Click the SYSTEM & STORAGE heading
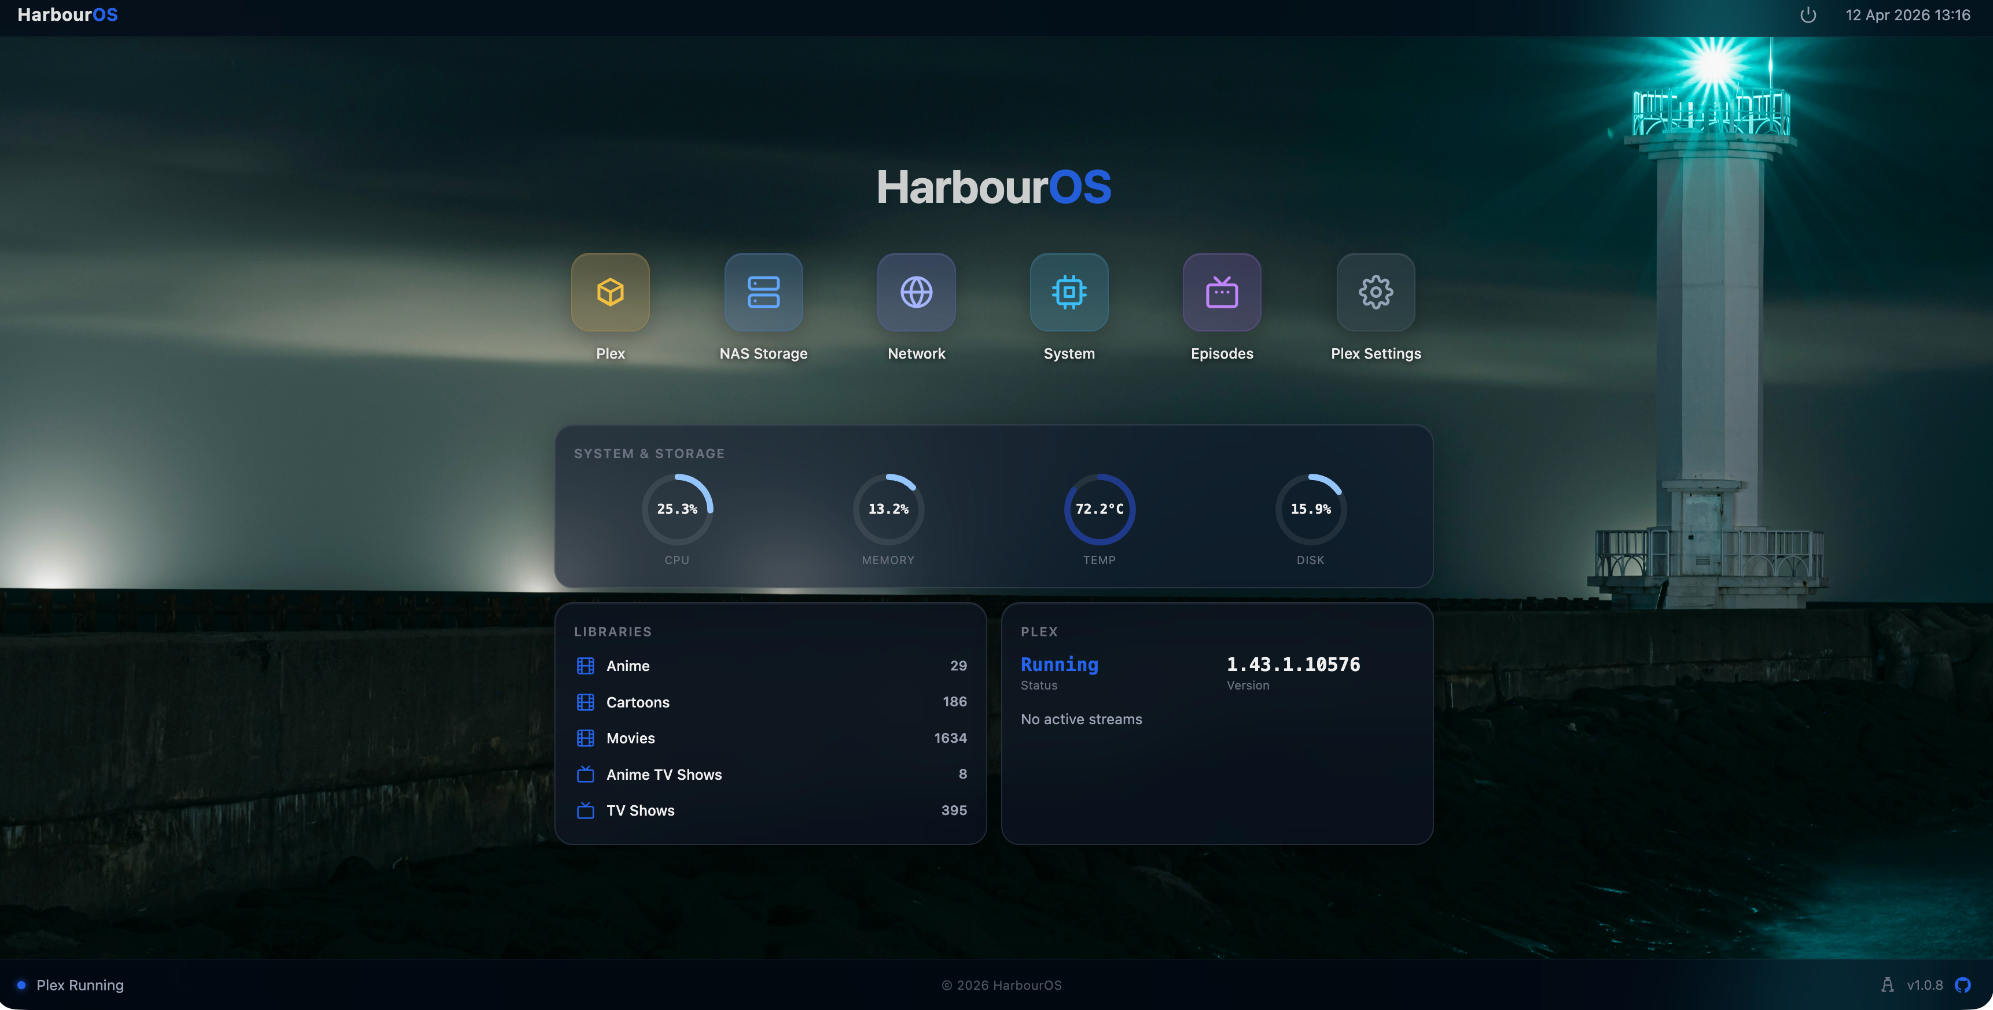The height and width of the screenshot is (1010, 1993). coord(649,453)
